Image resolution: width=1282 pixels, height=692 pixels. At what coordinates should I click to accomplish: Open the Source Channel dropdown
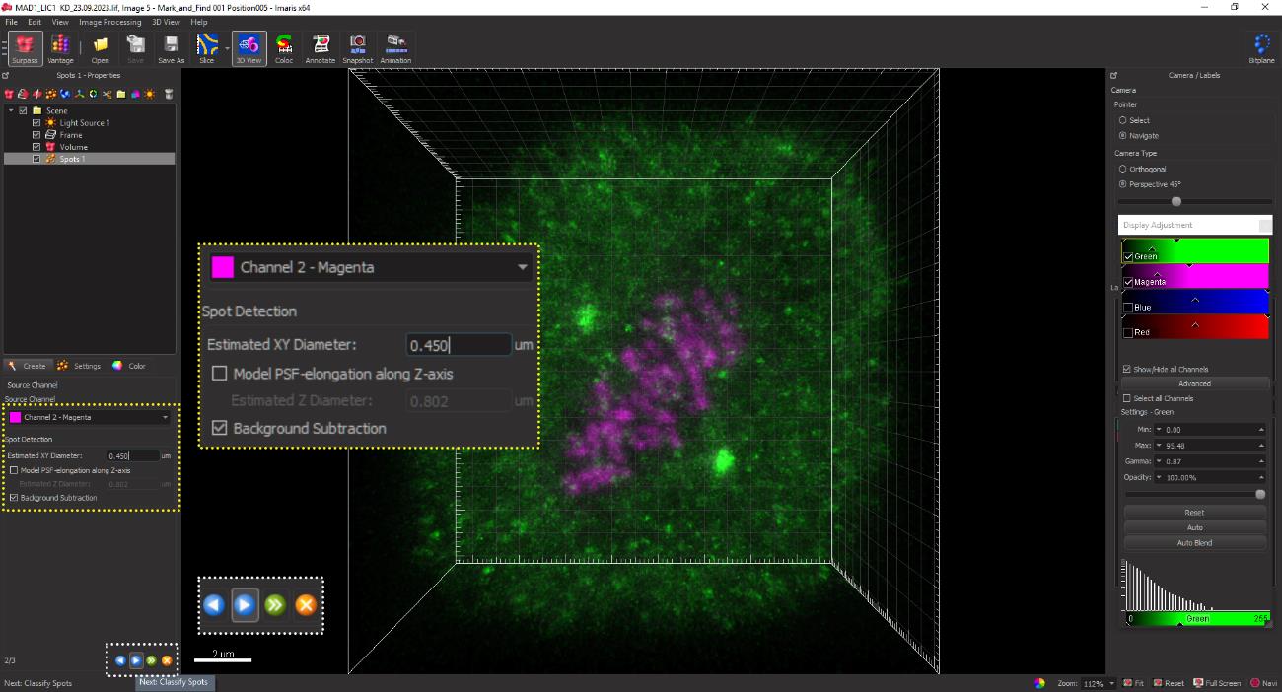click(90, 417)
